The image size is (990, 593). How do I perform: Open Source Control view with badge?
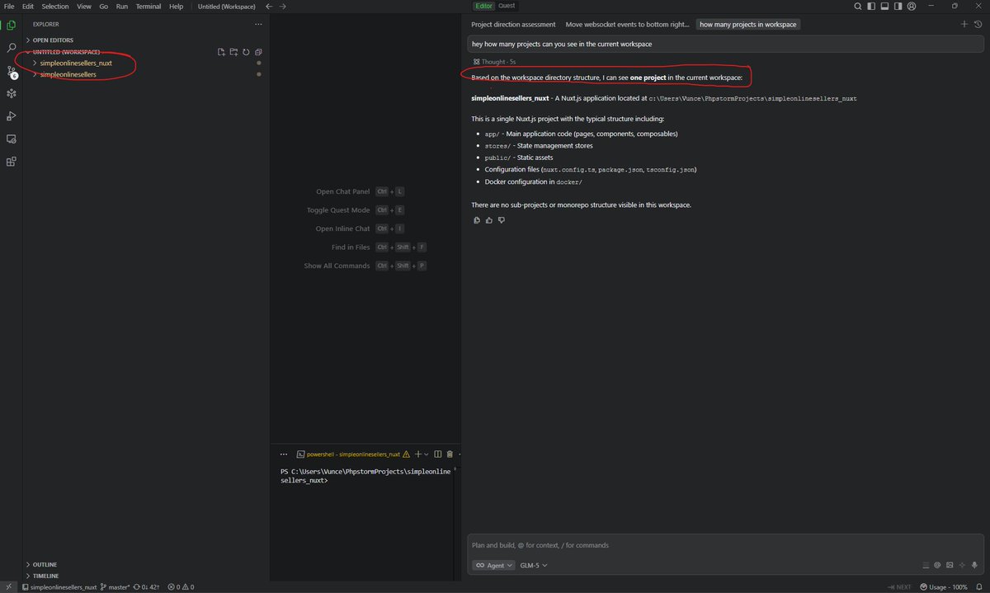(x=11, y=72)
